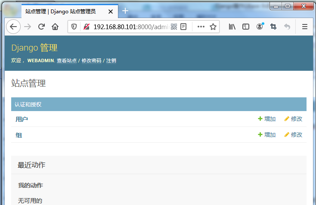Click the undo arrow toolbar icon

(287, 27)
